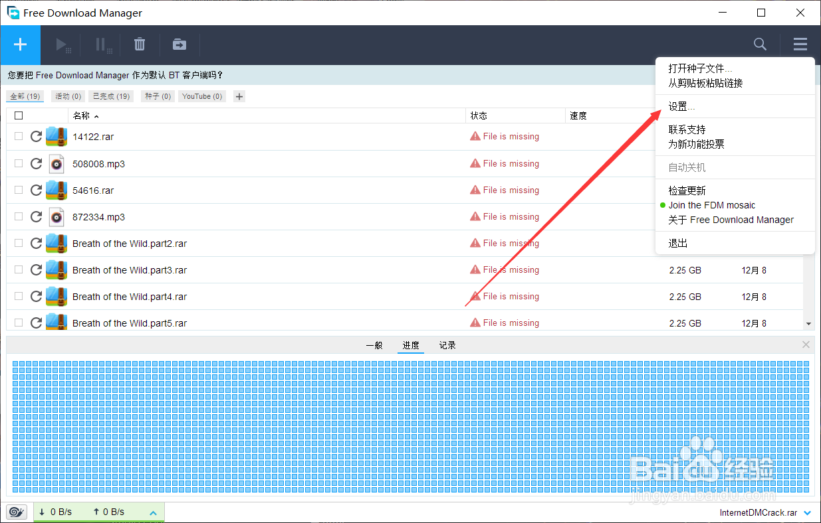The width and height of the screenshot is (821, 523).
Task: Click the trash delete toolbar icon
Action: (x=140, y=44)
